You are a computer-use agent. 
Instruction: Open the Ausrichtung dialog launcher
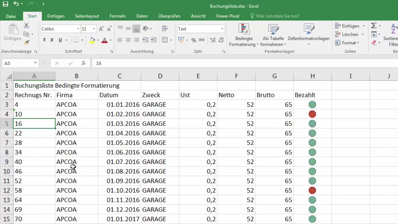173,52
